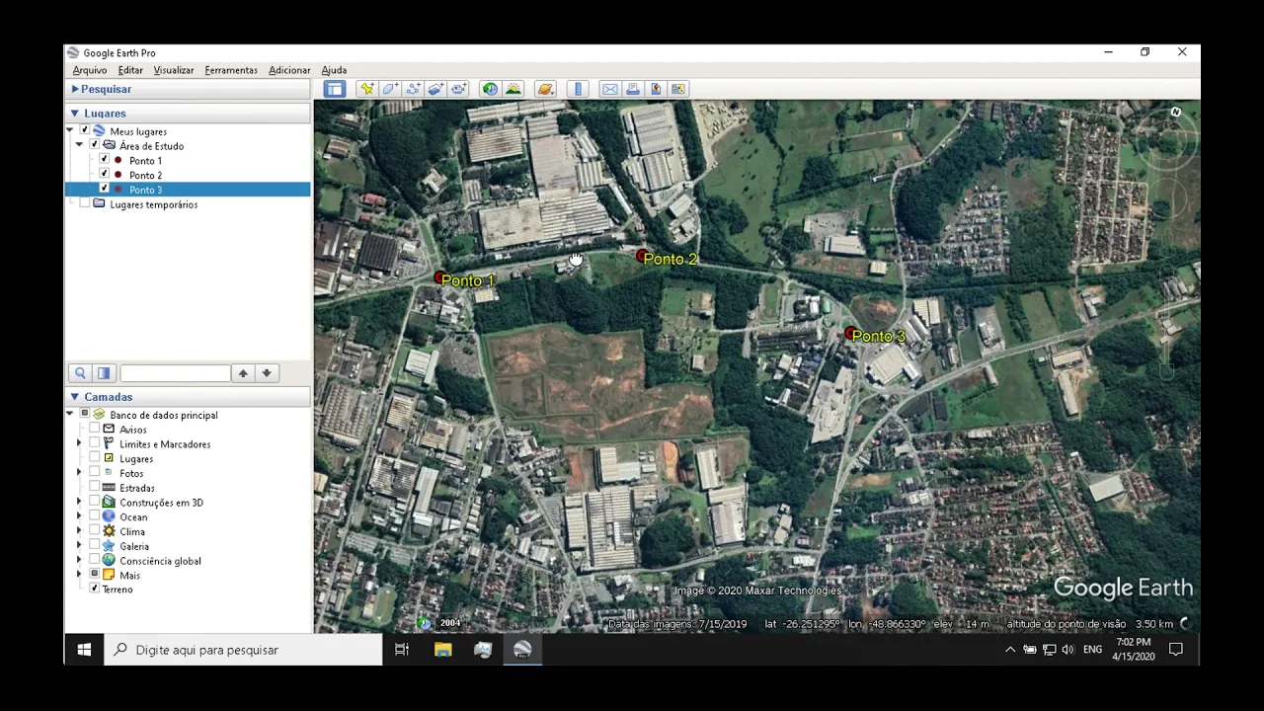Image resolution: width=1264 pixels, height=711 pixels.
Task: Click the Record a Tour camera icon
Action: click(459, 89)
